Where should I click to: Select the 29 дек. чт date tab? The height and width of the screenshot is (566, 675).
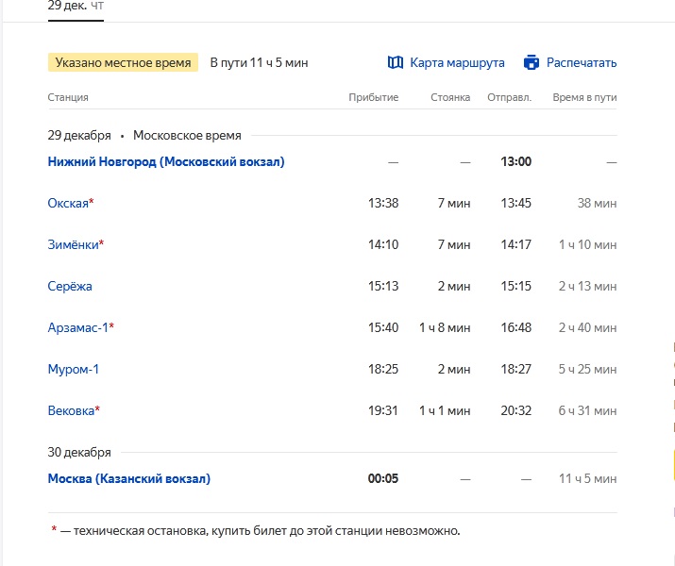[x=76, y=6]
